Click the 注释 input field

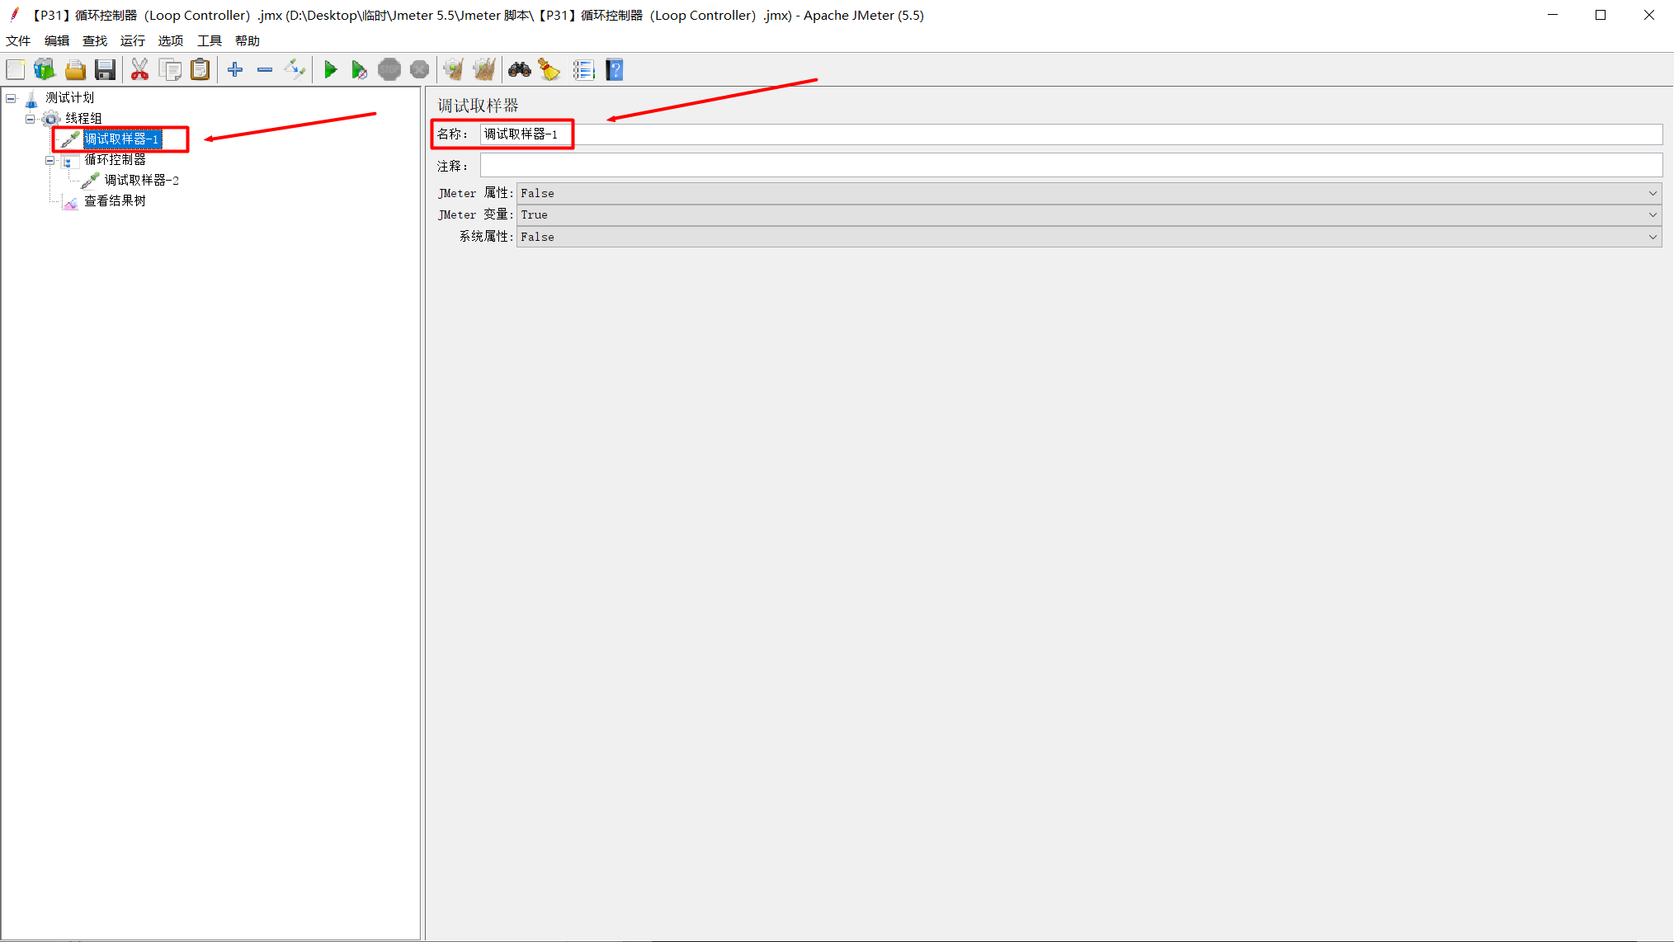(x=1071, y=166)
